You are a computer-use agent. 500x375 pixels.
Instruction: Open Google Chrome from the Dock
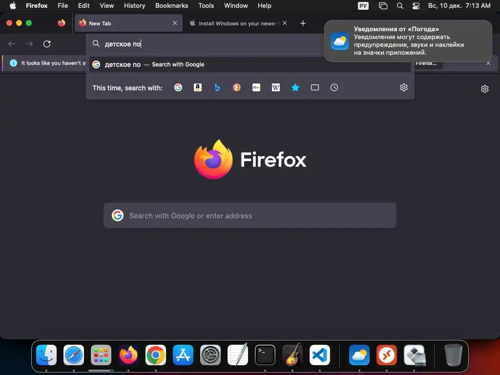[x=156, y=355]
